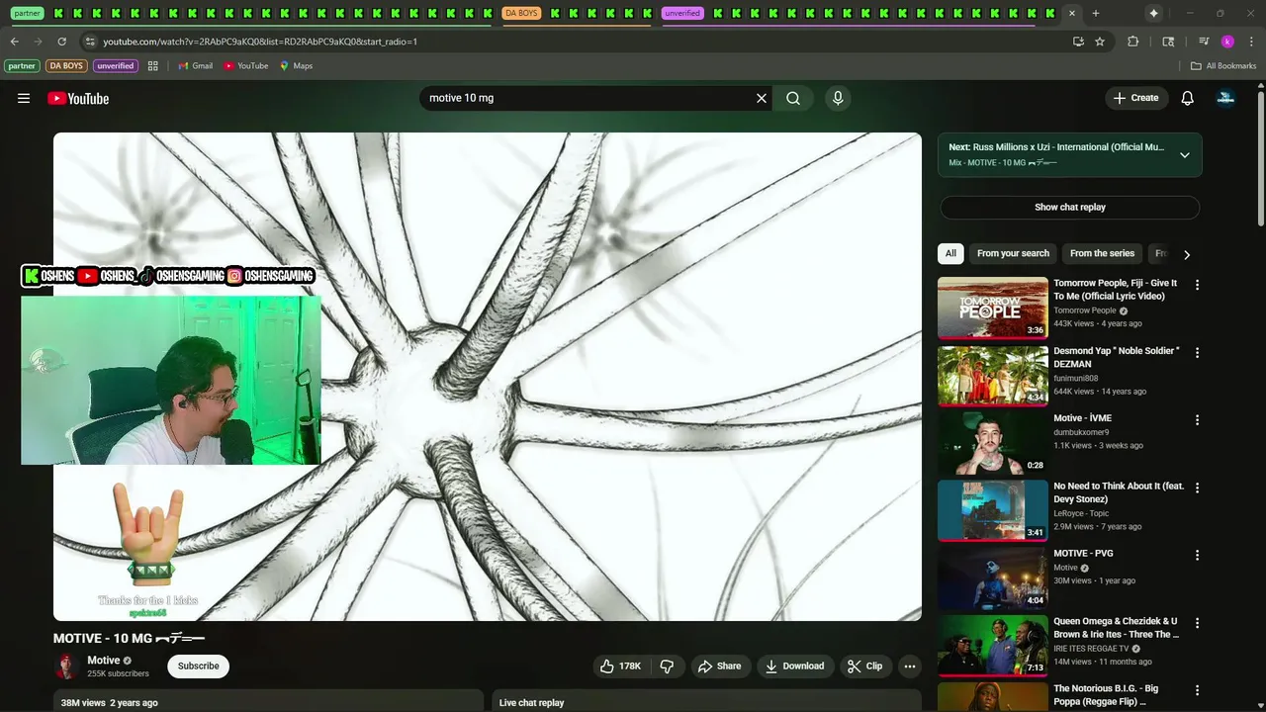This screenshot has height=712, width=1266.
Task: Open the Chrome three-dot menu
Action: (1252, 42)
